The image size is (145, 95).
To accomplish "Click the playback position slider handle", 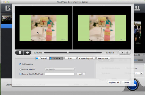I will [x=68, y=52].
